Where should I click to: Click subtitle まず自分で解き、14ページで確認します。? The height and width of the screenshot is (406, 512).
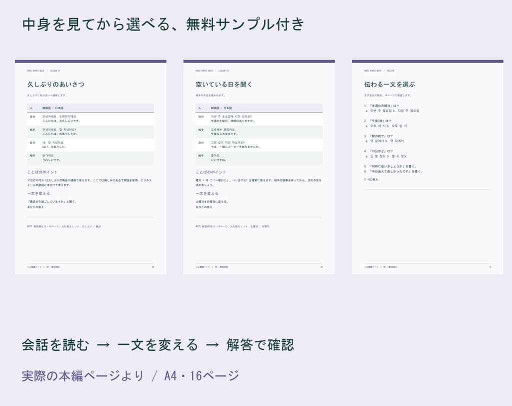point(388,96)
